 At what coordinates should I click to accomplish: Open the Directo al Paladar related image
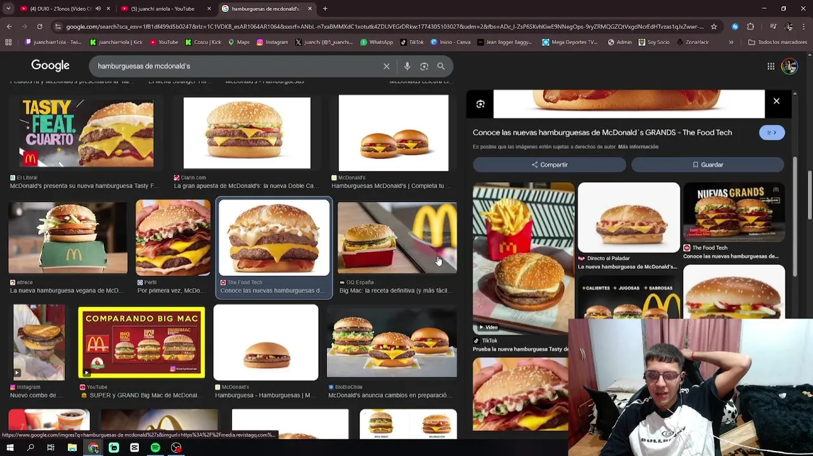click(x=629, y=217)
